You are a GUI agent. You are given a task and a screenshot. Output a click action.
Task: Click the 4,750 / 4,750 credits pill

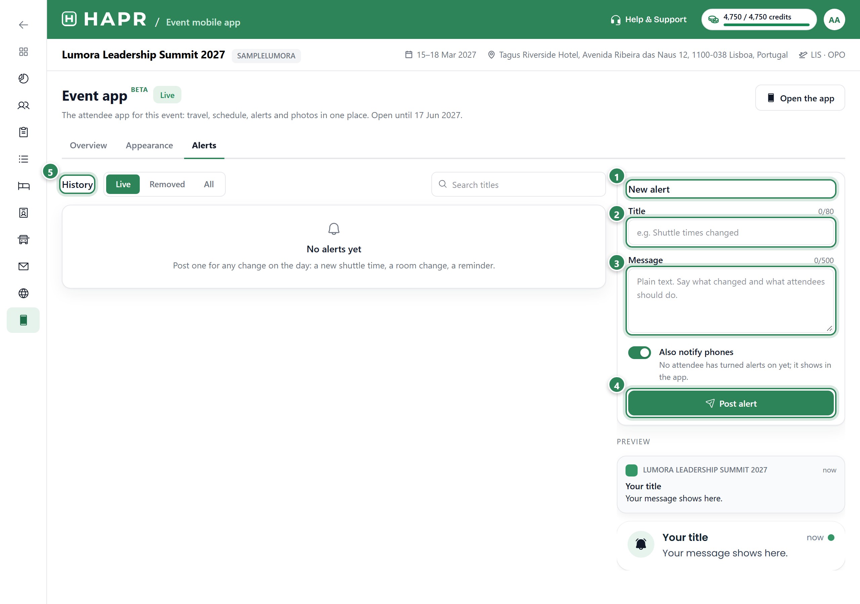click(759, 19)
